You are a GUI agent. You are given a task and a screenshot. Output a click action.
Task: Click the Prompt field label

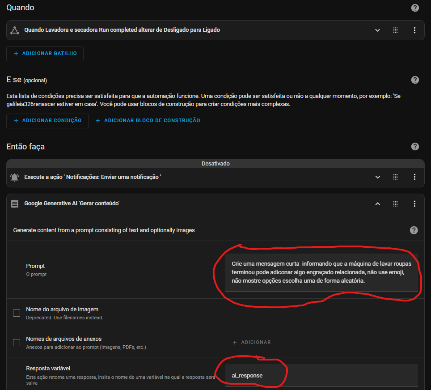click(x=35, y=266)
